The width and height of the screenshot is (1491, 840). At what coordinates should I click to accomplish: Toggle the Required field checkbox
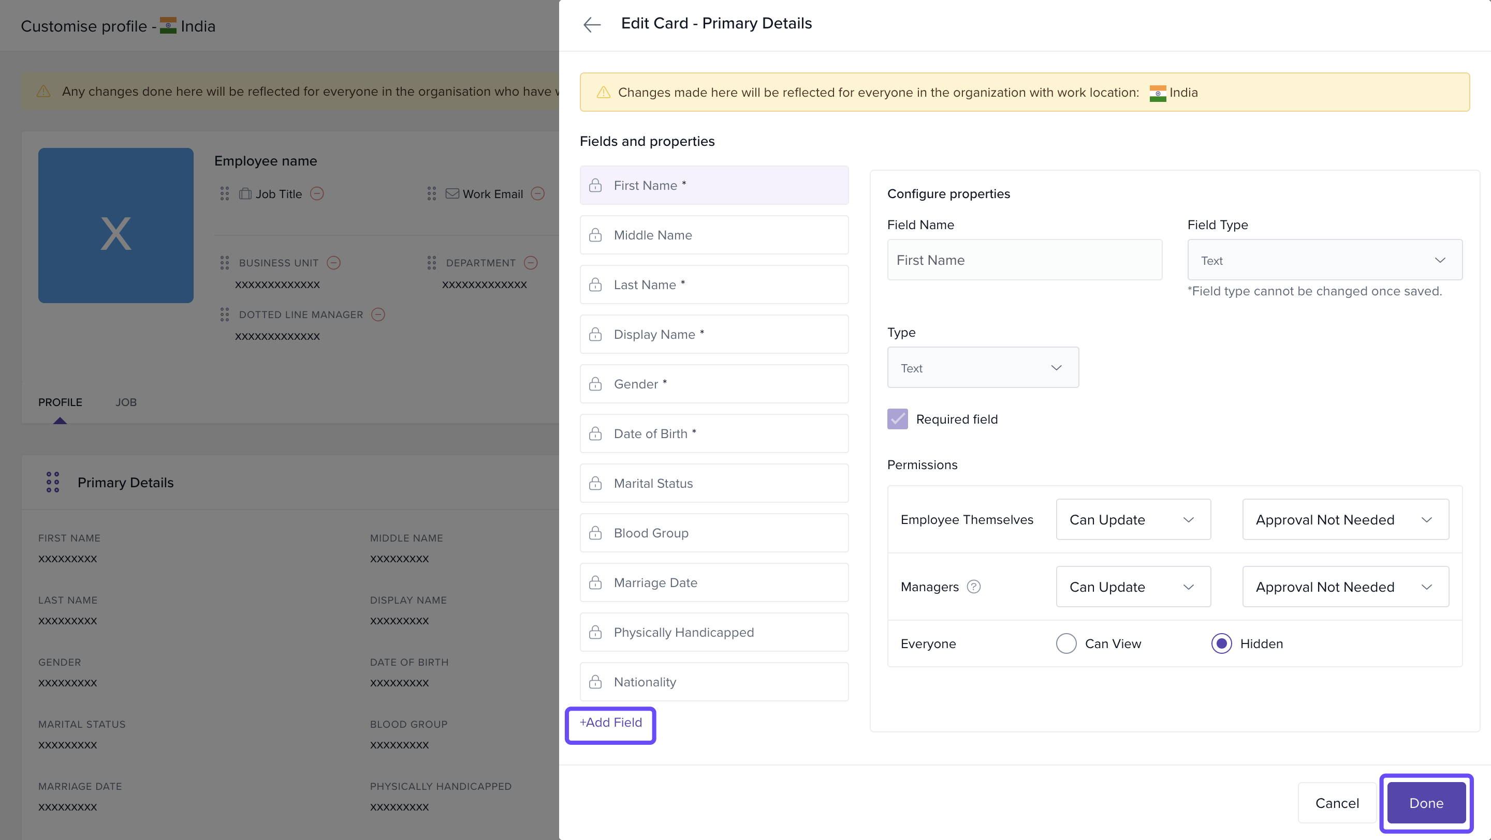click(897, 419)
